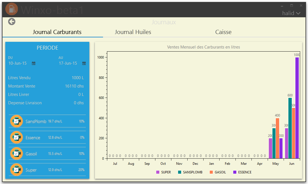308x184 pixels.
Task: Click the SansPlomb price 19.7 dhs/L
Action: pyautogui.click(x=55, y=122)
